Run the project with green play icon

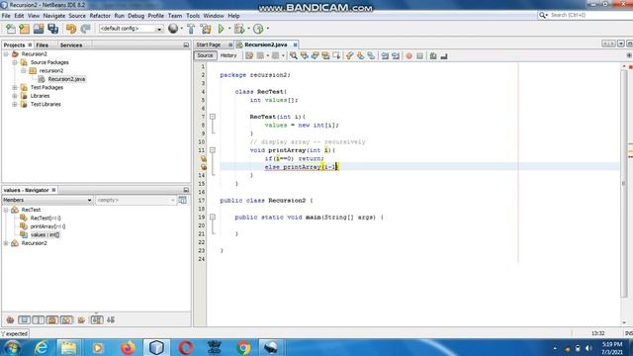[x=222, y=29]
